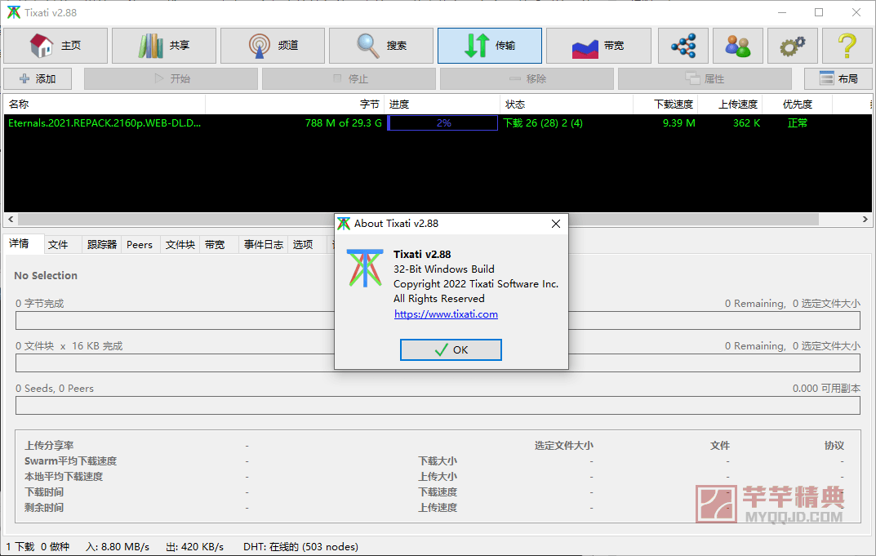Open the peers users icon

(x=738, y=46)
